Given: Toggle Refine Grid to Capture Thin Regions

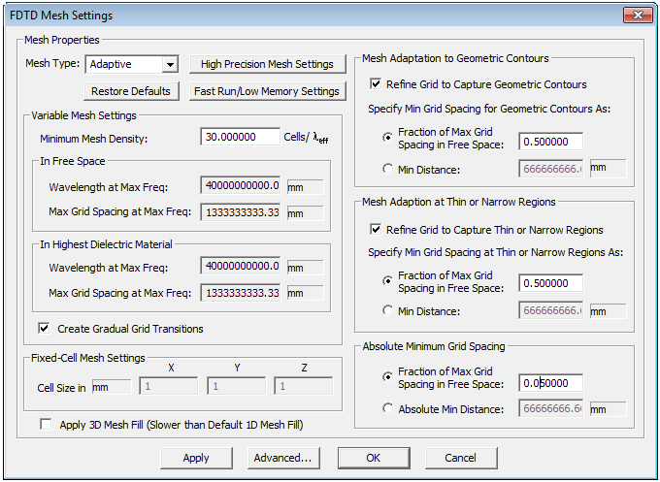Looking at the screenshot, I should click(377, 230).
